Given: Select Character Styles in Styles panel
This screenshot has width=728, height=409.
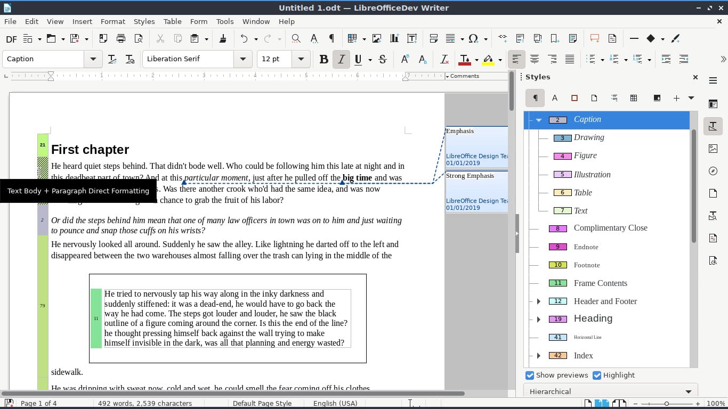Looking at the screenshot, I should (554, 98).
